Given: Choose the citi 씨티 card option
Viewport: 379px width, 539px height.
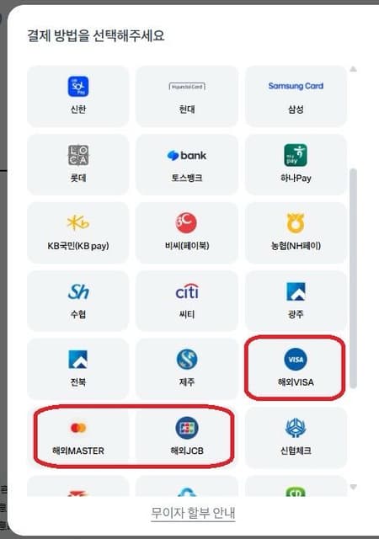Looking at the screenshot, I should [x=187, y=301].
